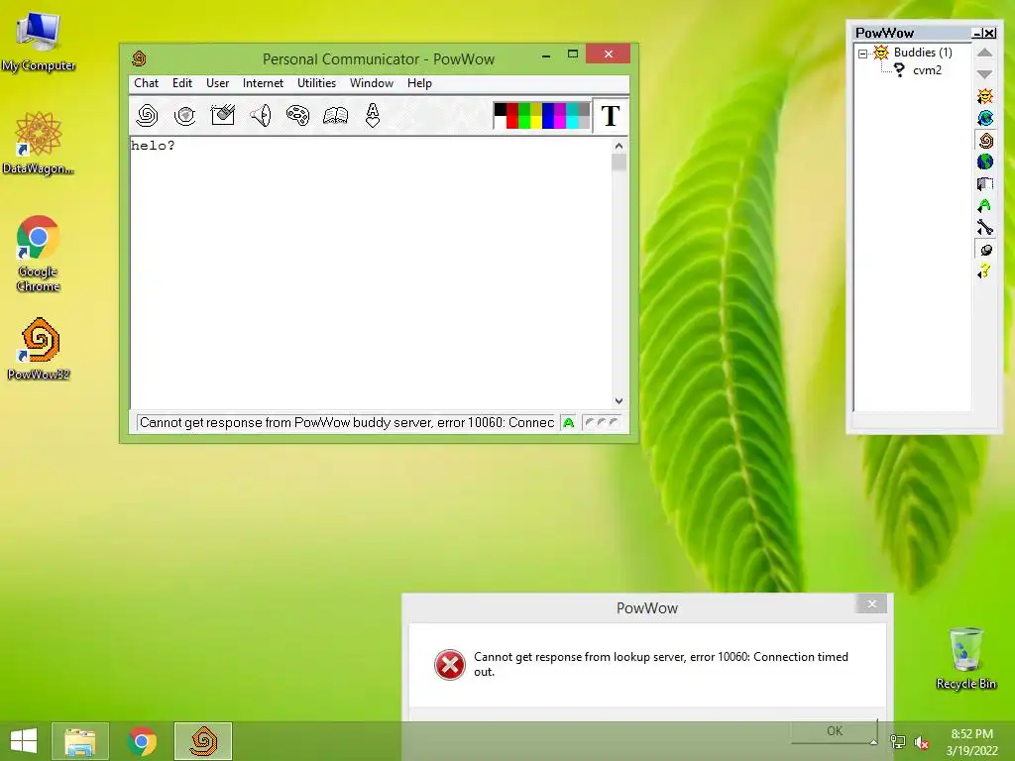Viewport: 1015px width, 761px height.
Task: Click the gray pin sidebar icon
Action: (985, 250)
